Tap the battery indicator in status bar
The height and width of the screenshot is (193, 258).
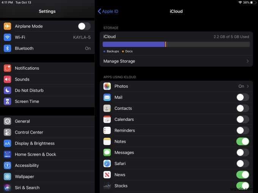[x=253, y=3]
